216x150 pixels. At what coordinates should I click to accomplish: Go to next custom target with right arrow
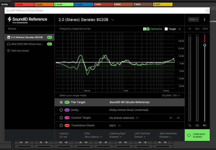(x=178, y=118)
